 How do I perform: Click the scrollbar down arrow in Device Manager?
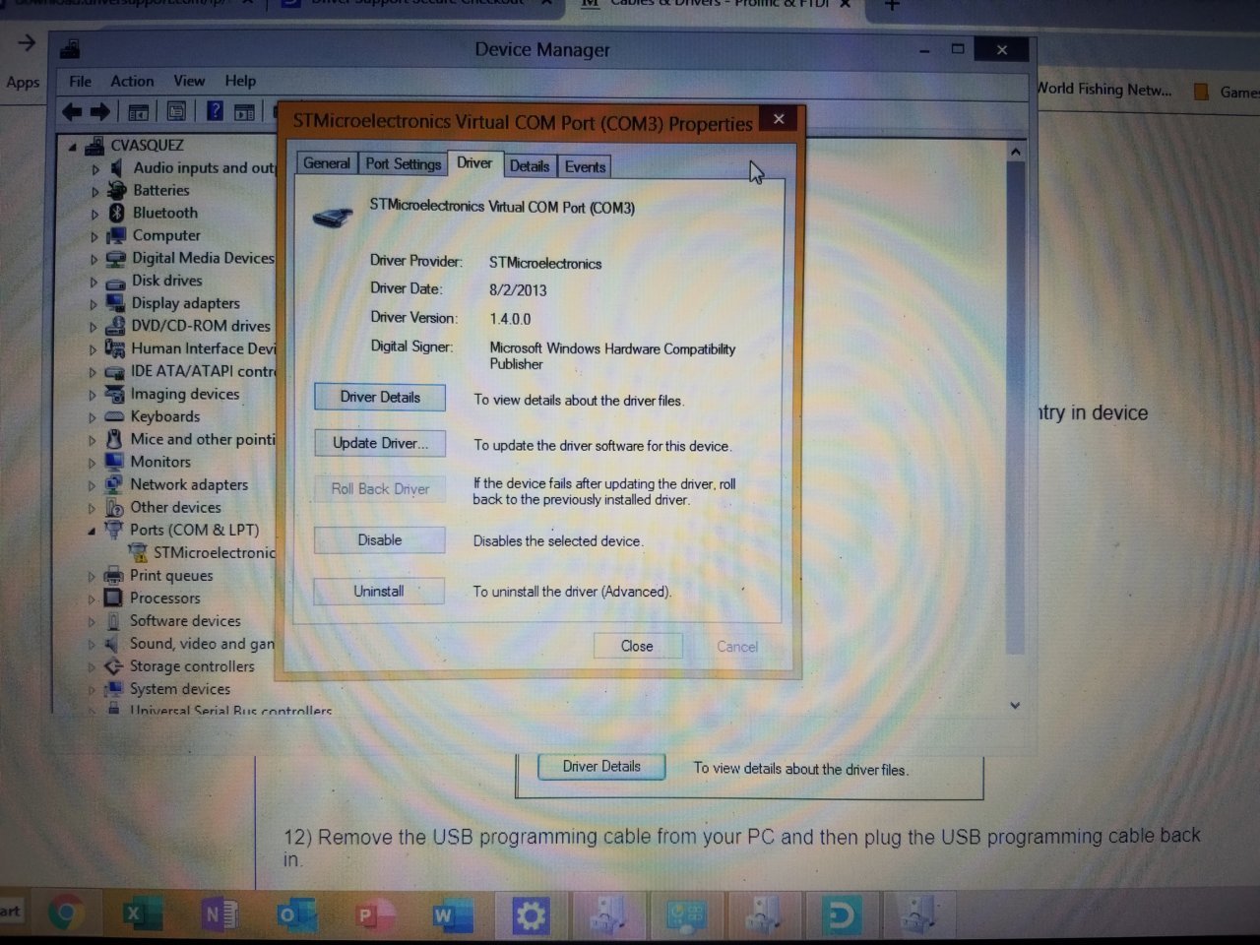coord(1015,705)
